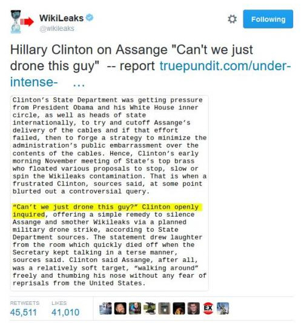The width and height of the screenshot is (304, 323).
Task: Expand the truncated link ellipsis
Action: (x=79, y=83)
